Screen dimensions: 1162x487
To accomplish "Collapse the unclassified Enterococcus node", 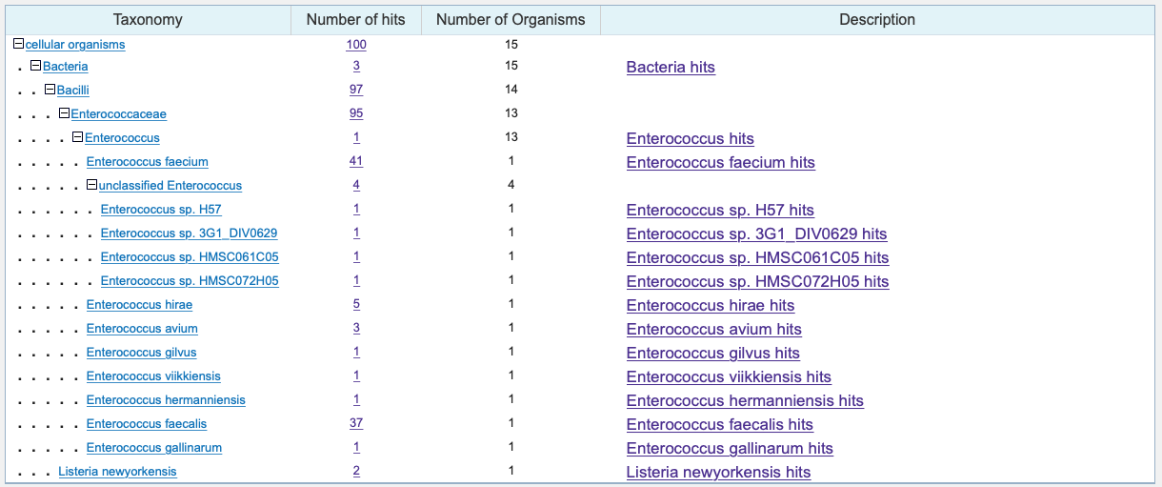I will click(92, 185).
